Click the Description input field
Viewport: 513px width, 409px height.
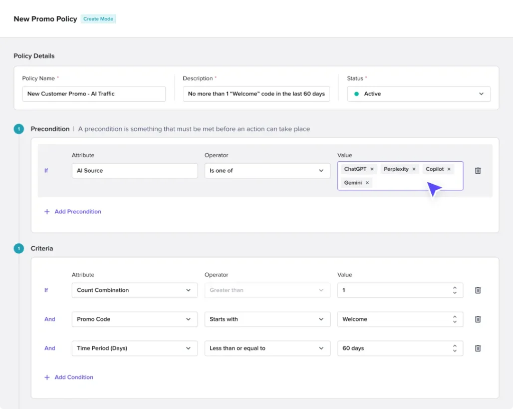[256, 94]
